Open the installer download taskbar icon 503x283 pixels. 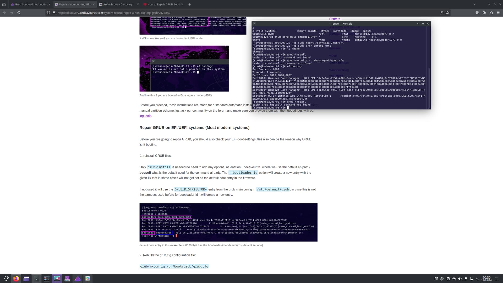point(67,279)
